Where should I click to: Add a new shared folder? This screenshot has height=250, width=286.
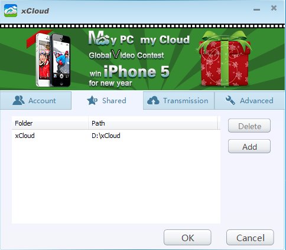[249, 146]
